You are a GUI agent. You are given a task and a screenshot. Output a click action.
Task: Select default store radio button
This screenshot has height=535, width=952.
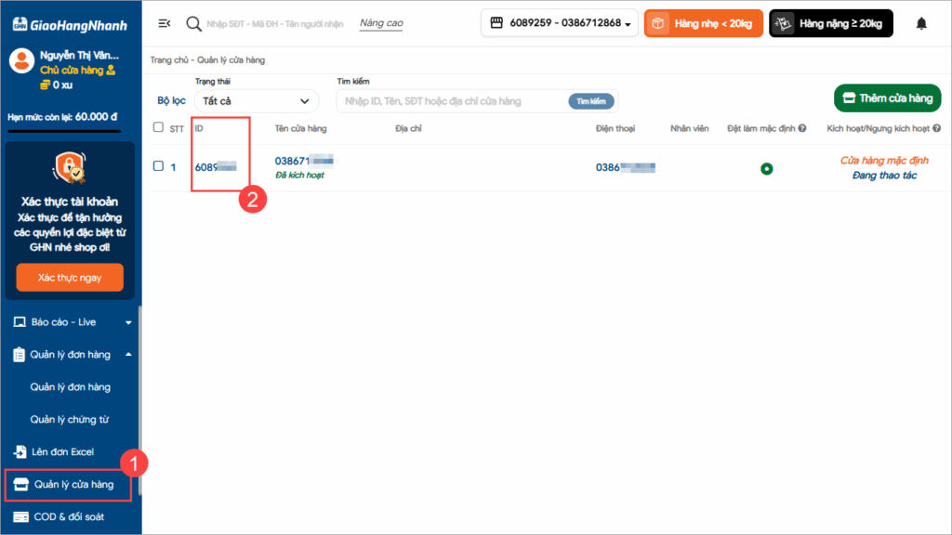(x=767, y=168)
